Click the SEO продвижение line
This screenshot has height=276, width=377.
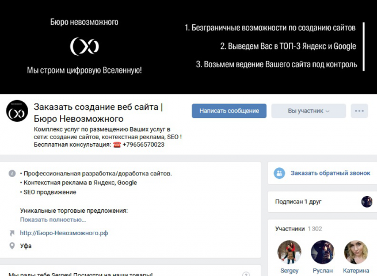tap(49, 192)
